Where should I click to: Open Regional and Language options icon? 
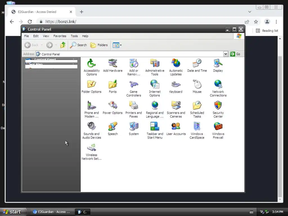coord(155,109)
